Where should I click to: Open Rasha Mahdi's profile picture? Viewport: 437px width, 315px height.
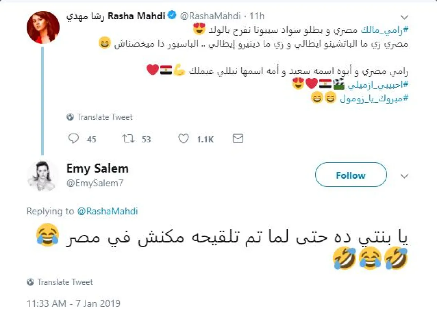(43, 27)
